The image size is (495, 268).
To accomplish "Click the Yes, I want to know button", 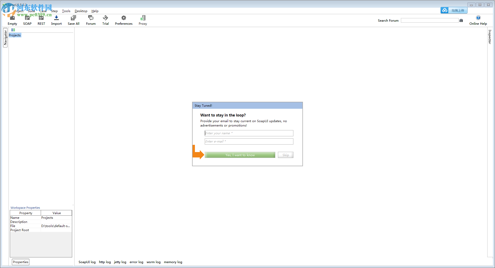I will click(240, 155).
